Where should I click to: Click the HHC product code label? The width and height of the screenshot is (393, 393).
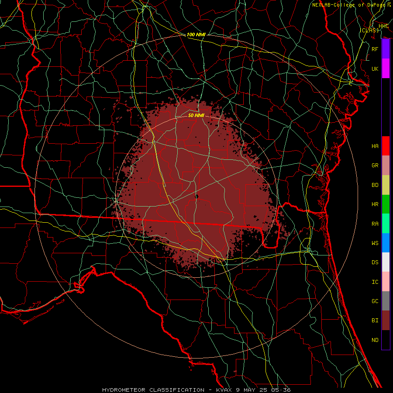(x=383, y=26)
